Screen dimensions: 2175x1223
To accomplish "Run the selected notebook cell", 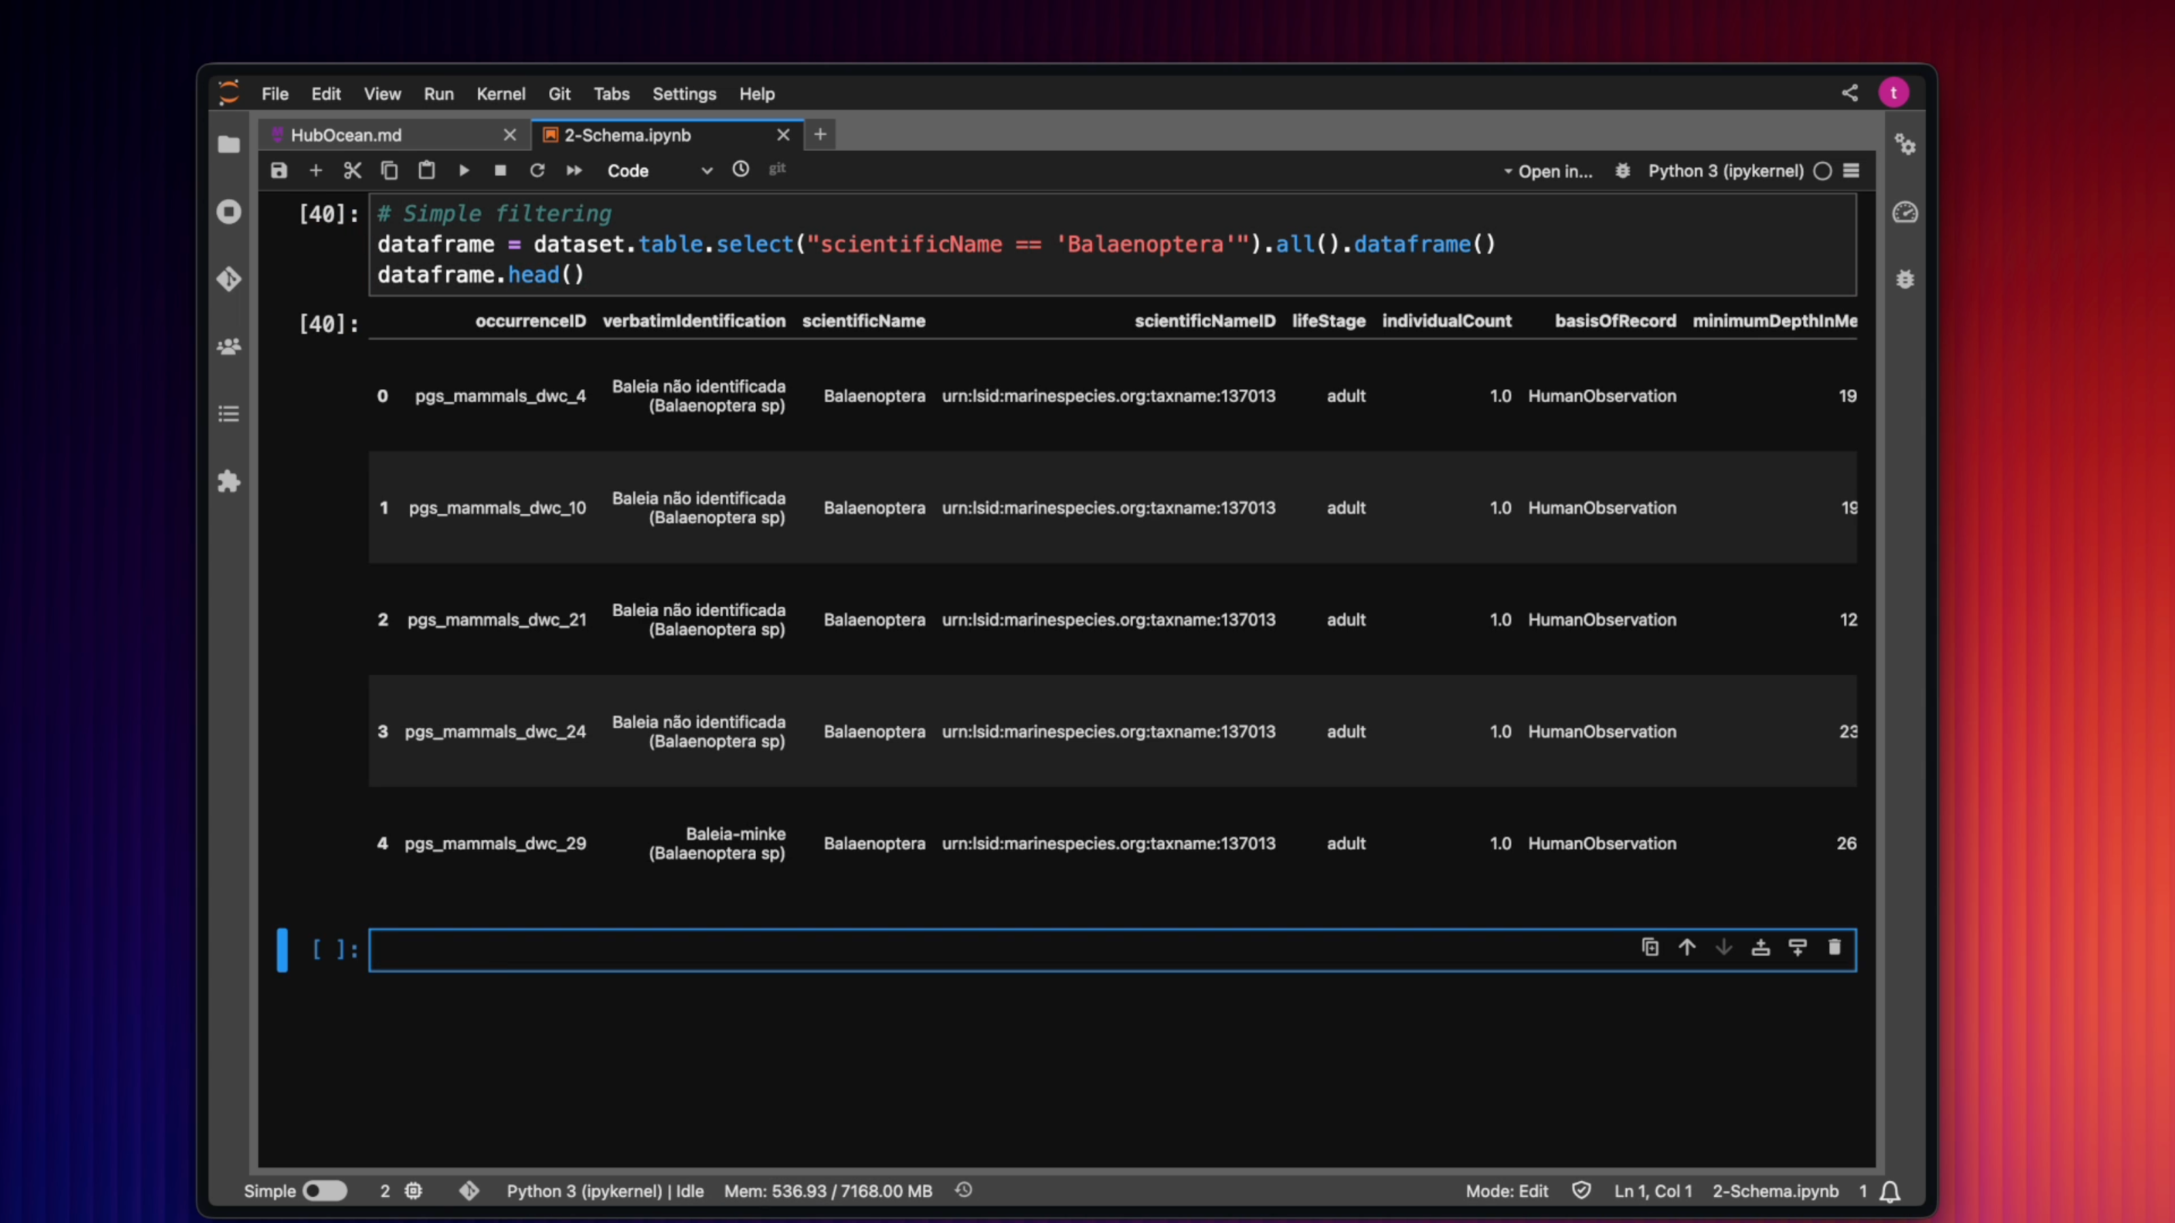I will [464, 170].
